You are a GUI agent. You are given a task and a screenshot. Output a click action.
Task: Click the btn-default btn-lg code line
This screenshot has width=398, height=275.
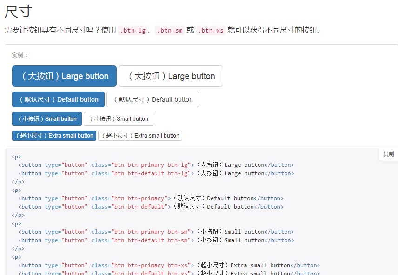click(153, 173)
